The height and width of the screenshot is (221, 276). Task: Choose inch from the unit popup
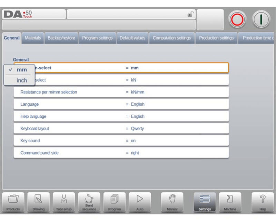click(22, 80)
